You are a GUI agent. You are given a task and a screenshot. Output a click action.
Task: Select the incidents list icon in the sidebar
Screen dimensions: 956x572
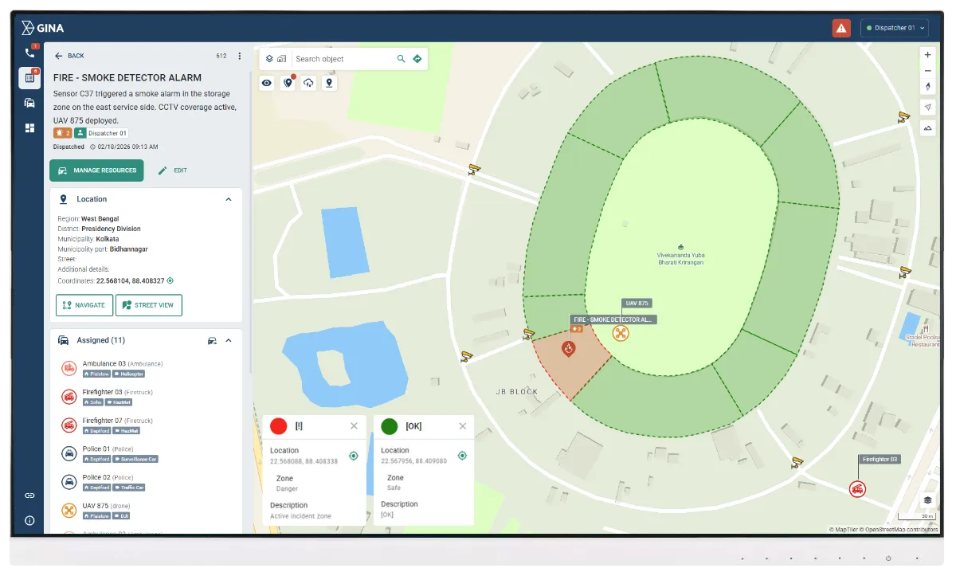click(x=29, y=78)
